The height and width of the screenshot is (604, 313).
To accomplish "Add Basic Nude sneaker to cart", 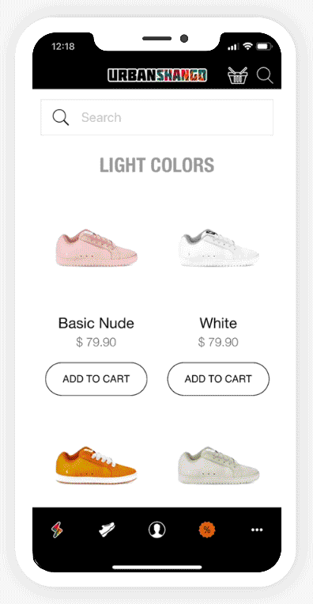I will click(x=96, y=378).
